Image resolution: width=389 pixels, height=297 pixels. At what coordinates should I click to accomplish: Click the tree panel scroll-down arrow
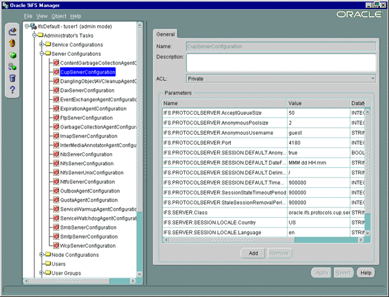coord(139,274)
